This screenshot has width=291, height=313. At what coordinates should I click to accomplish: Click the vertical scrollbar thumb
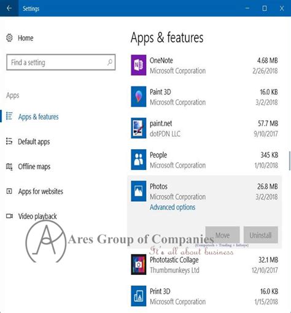point(290,161)
